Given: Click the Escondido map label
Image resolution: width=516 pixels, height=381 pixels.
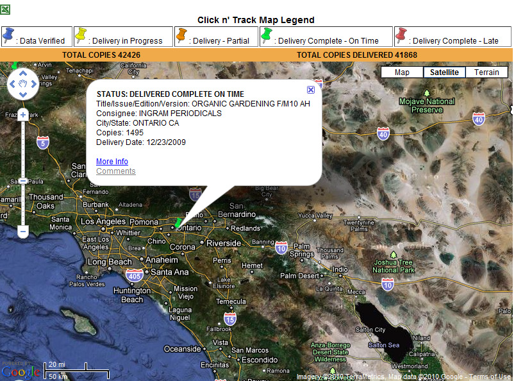Looking at the screenshot, I should (x=260, y=360).
